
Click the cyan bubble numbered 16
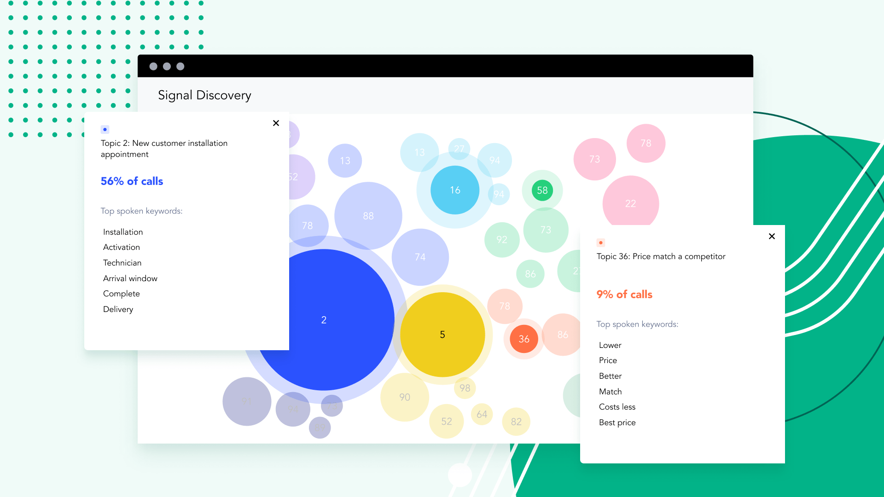(454, 190)
